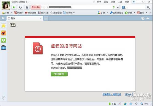Open the 工具 menu
This screenshot has width=153, height=106.
pyautogui.click(x=120, y=2)
